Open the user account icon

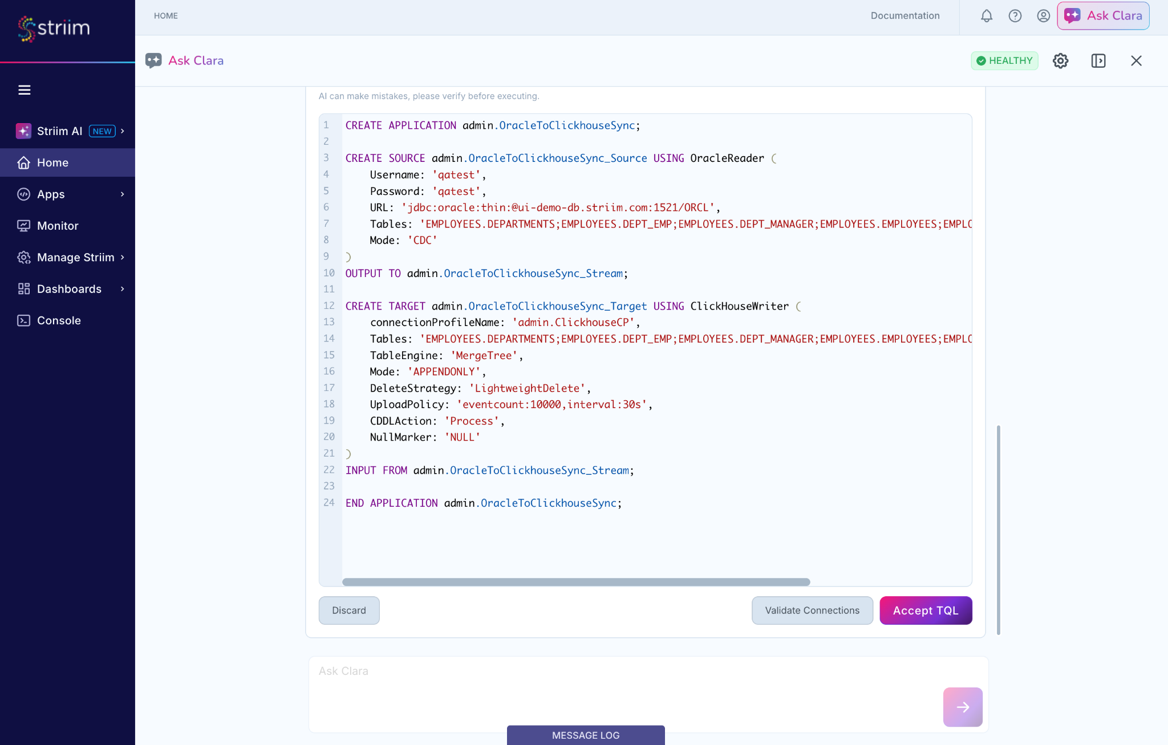(x=1044, y=16)
